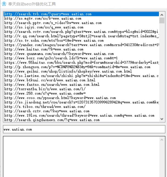Viewport: 167px width, 177px height.
Task: Select the p.zhongsou.com URL row
Action: point(81,67)
